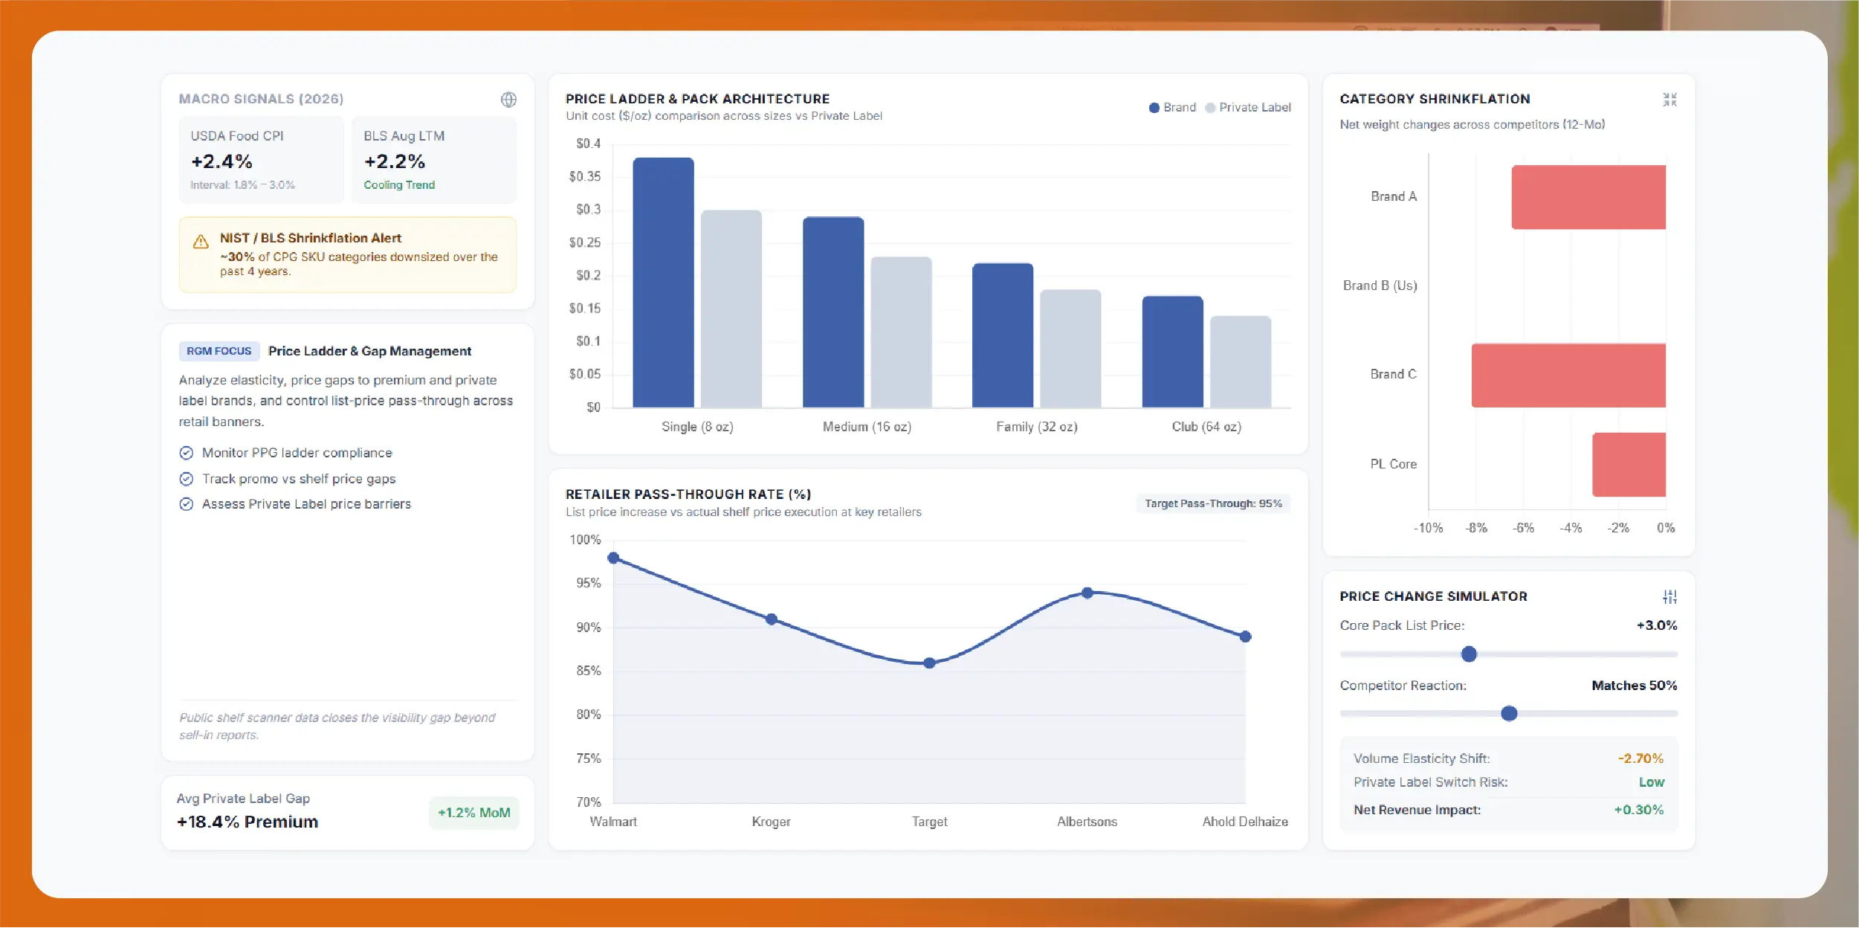Click the -2.70% Volume Elasticity value
This screenshot has width=1859, height=928.
(x=1640, y=758)
